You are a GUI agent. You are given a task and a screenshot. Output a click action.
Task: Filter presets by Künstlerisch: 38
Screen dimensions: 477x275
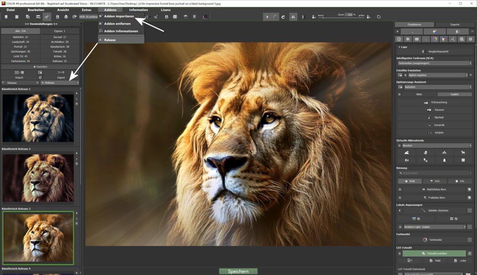click(60, 47)
